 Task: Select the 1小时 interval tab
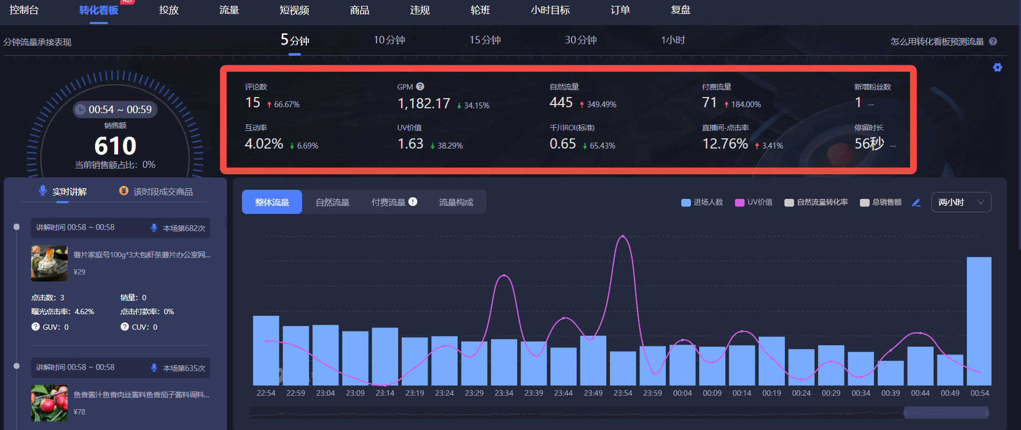673,40
